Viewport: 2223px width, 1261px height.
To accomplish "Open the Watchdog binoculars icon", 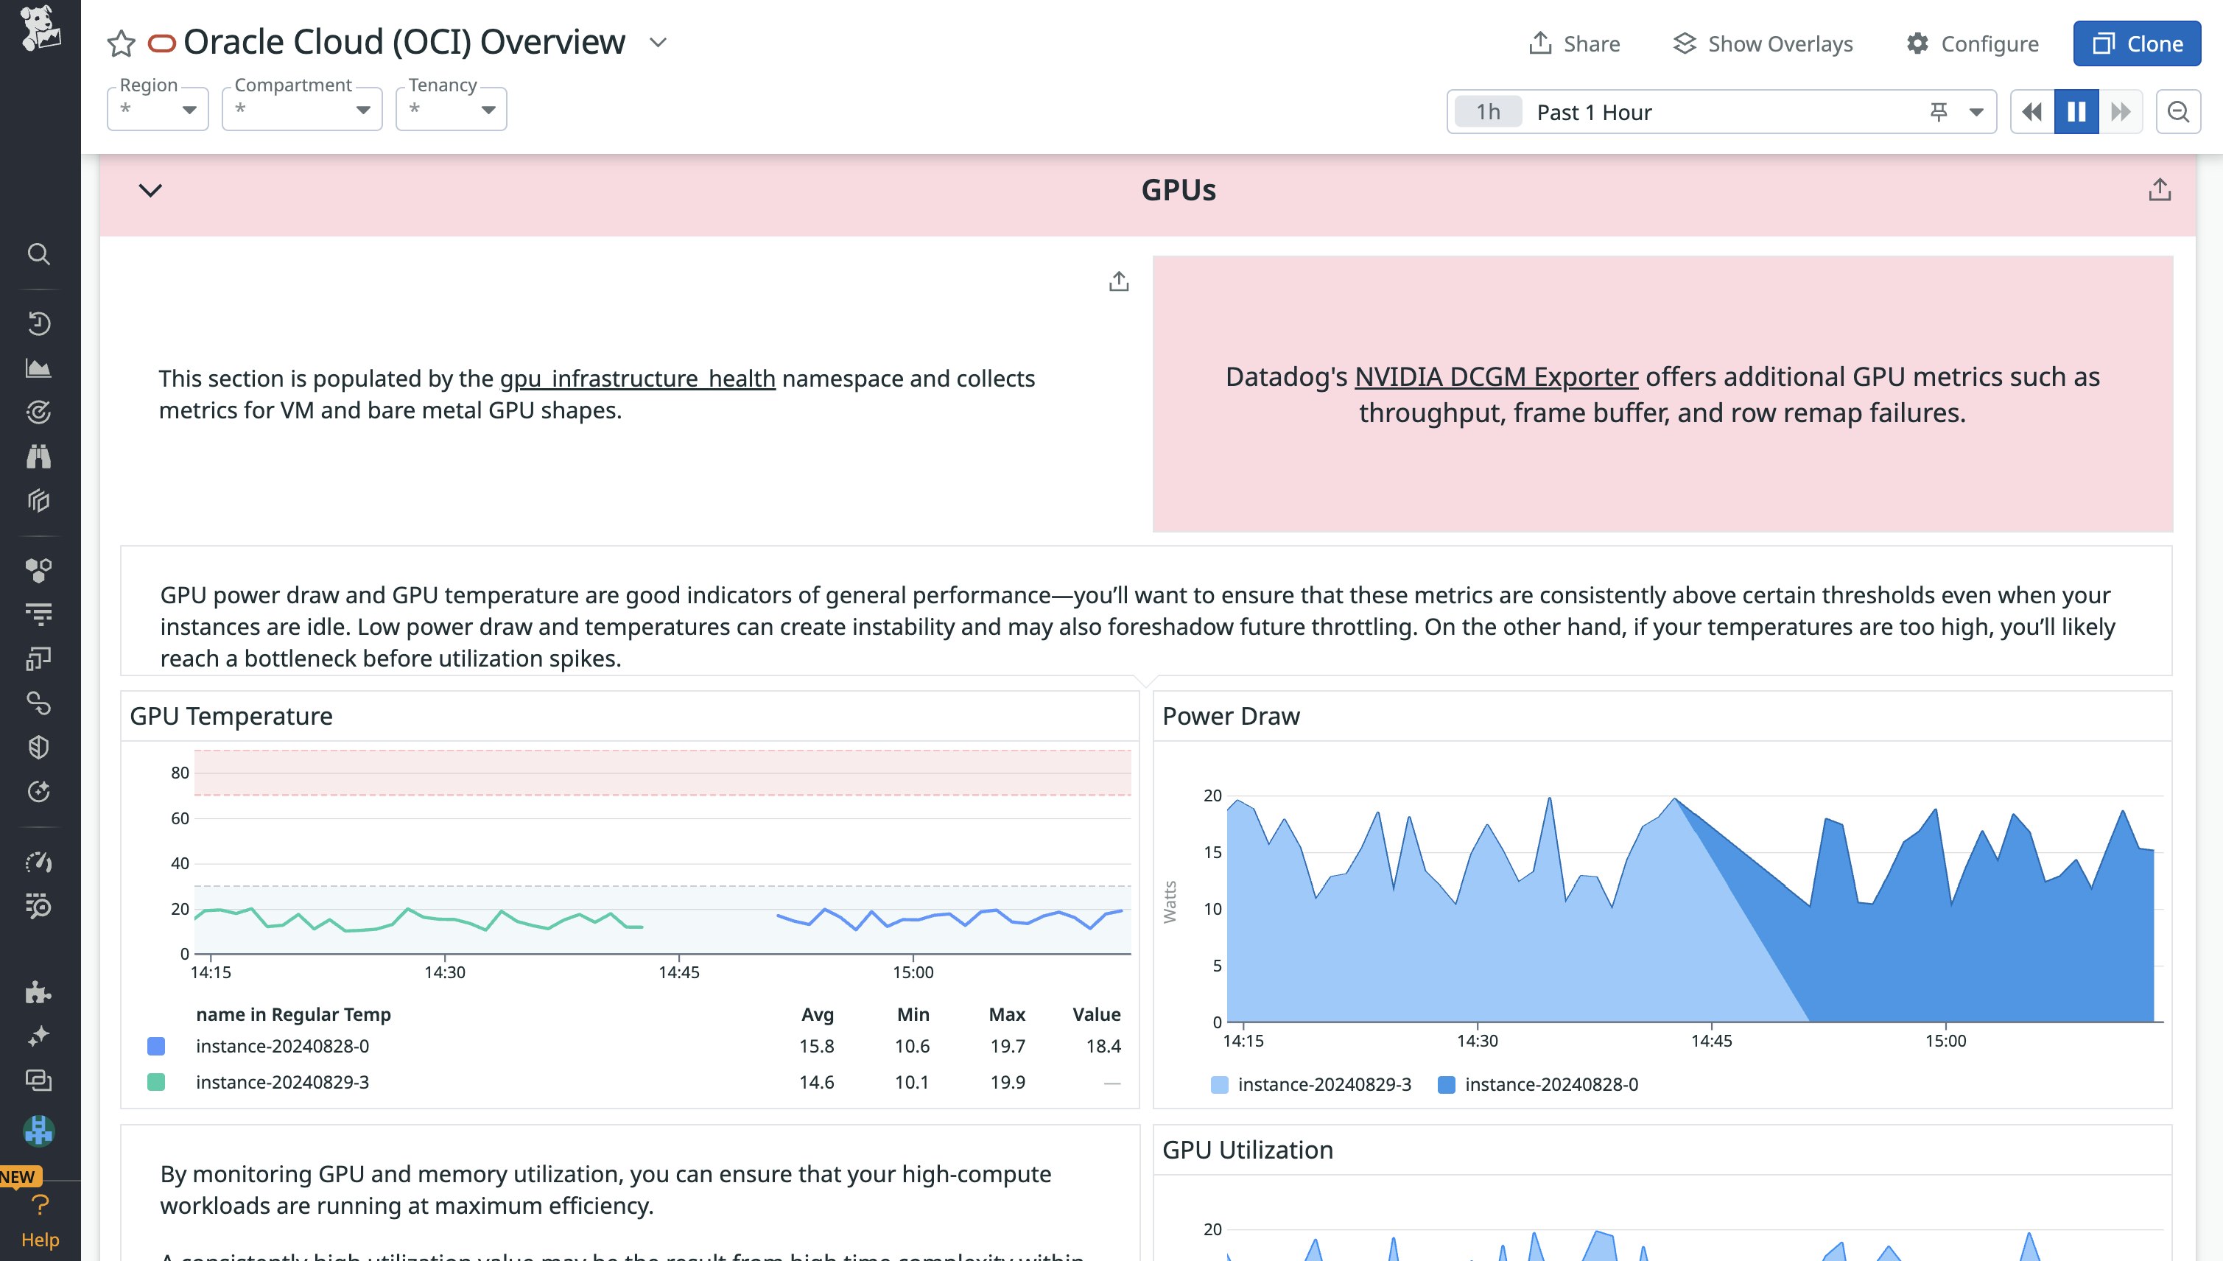I will (x=40, y=455).
